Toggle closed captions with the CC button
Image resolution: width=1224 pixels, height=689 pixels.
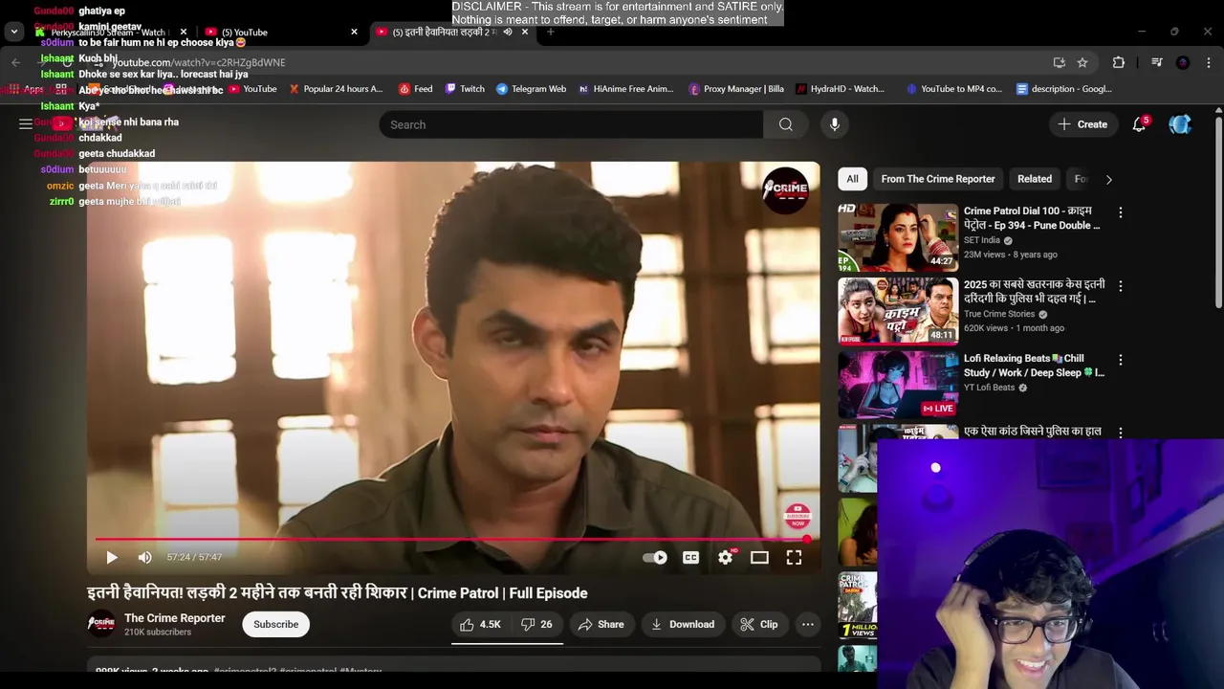pyautogui.click(x=690, y=557)
